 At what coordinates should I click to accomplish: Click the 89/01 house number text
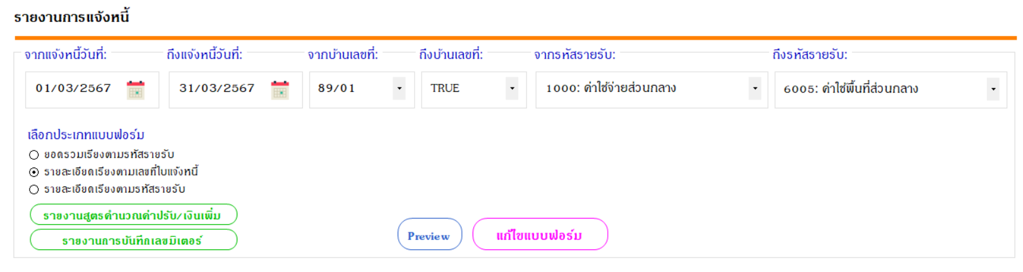click(x=336, y=89)
